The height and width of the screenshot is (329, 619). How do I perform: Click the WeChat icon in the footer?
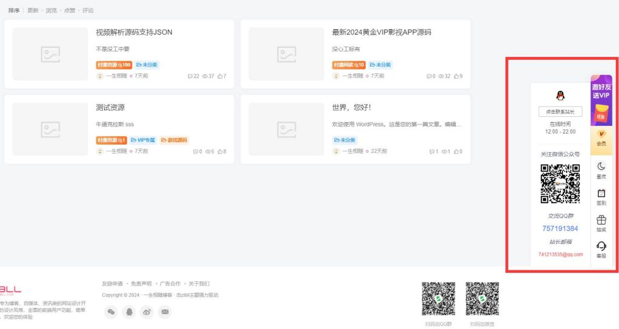click(x=111, y=312)
